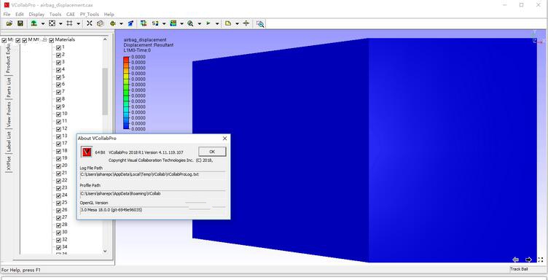548x280 pixels.
Task: Click the fullscreen icon at the viewport corner
Action: [x=540, y=260]
